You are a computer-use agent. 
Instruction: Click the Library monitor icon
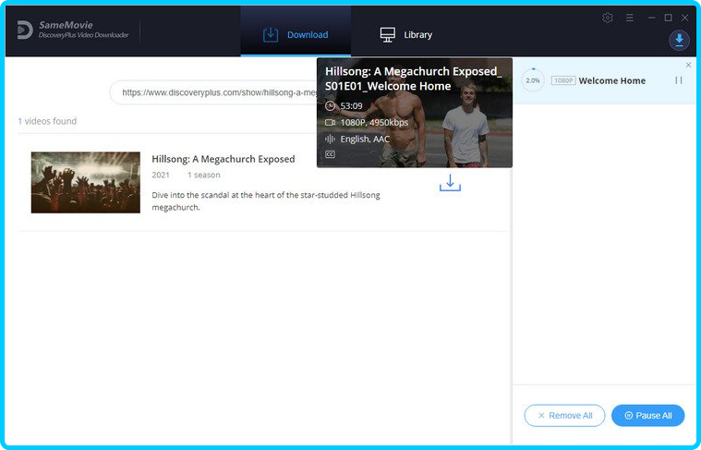[x=388, y=34]
